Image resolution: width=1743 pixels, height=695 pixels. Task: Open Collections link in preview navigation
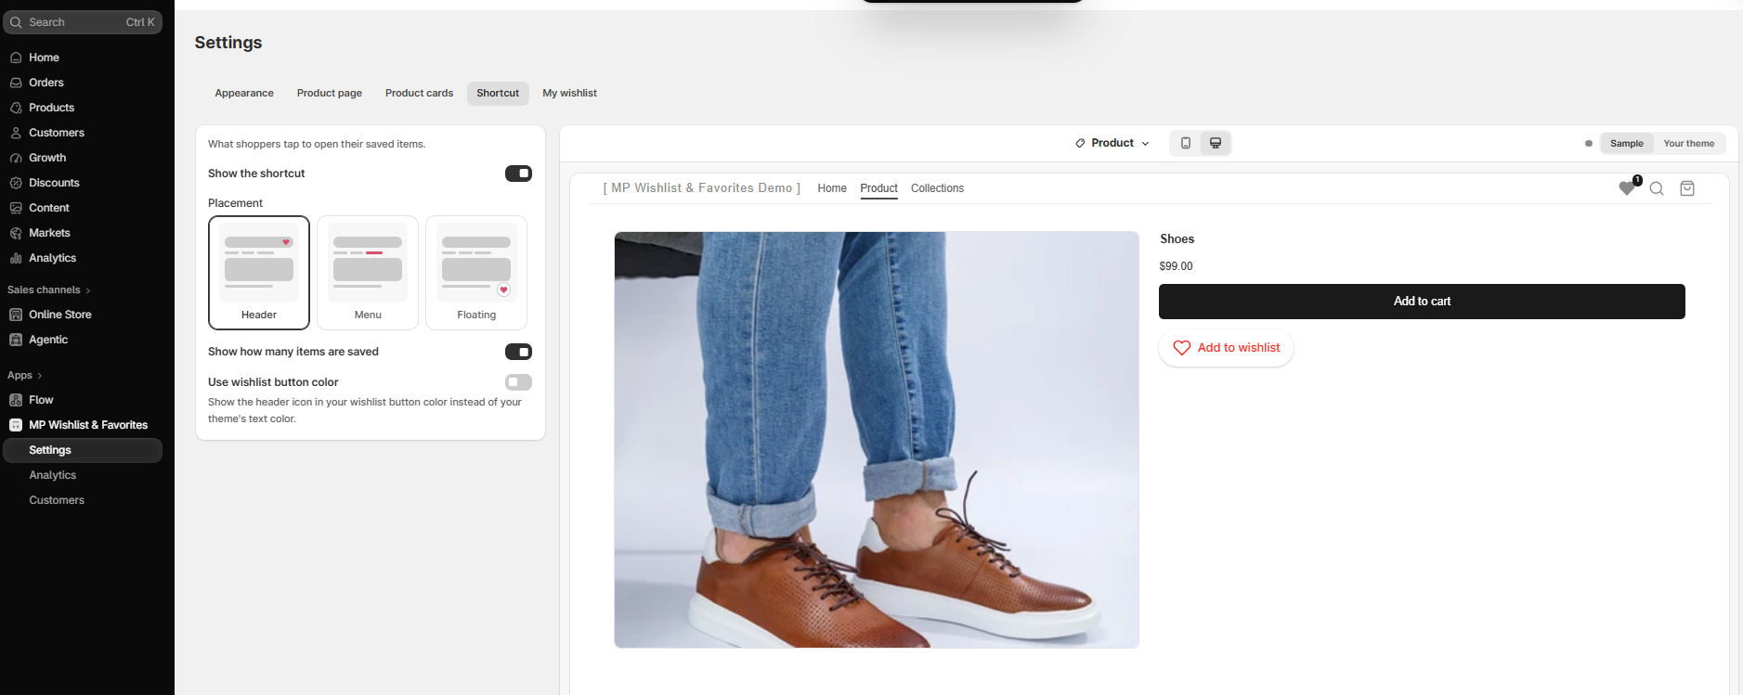tap(937, 188)
